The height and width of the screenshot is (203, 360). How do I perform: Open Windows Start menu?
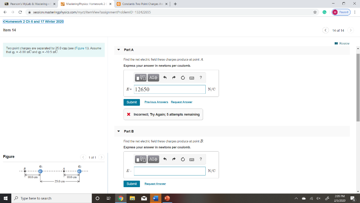6,198
